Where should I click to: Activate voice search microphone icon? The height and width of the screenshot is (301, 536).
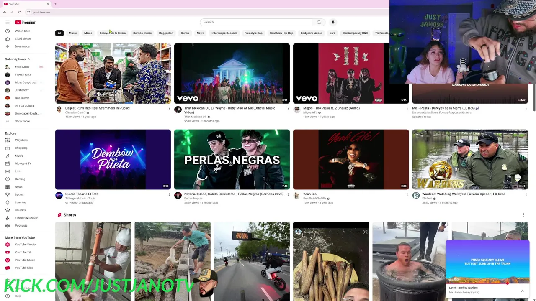tap(333, 22)
